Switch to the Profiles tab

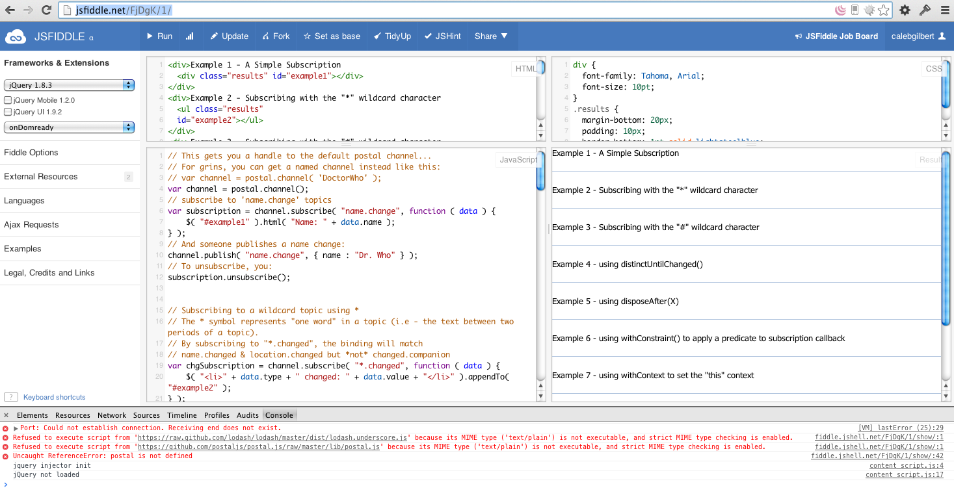(217, 415)
